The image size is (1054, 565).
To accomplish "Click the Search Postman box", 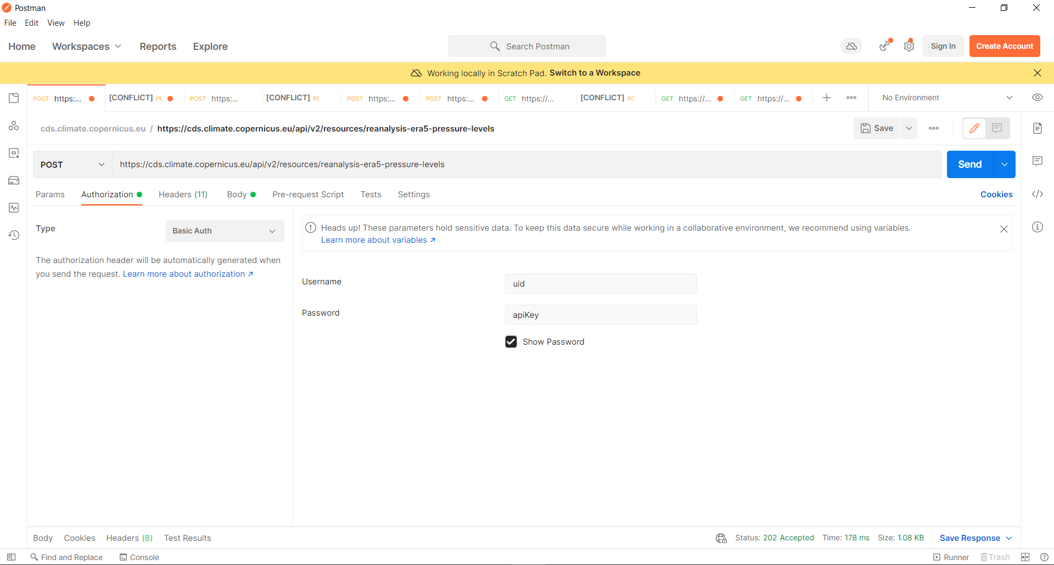I will coord(527,47).
